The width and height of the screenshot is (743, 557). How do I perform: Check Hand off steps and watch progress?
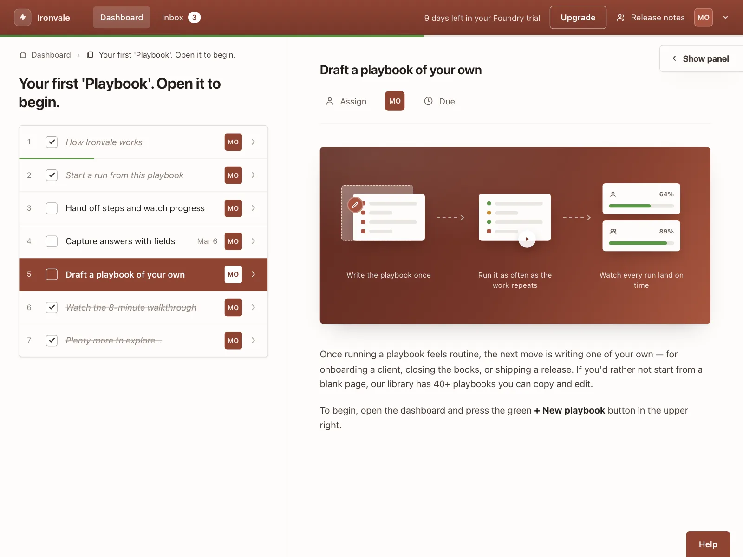click(52, 208)
